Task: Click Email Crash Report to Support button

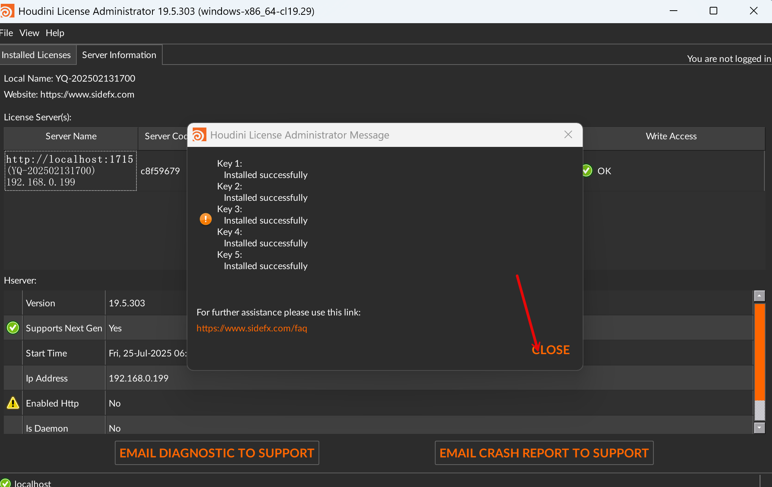Action: click(x=544, y=453)
